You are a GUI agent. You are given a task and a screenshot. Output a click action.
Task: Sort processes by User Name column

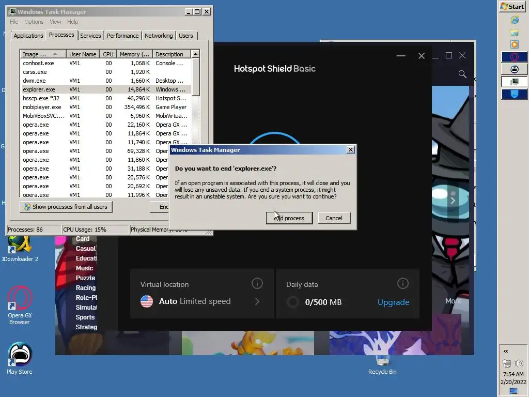pyautogui.click(x=83, y=54)
